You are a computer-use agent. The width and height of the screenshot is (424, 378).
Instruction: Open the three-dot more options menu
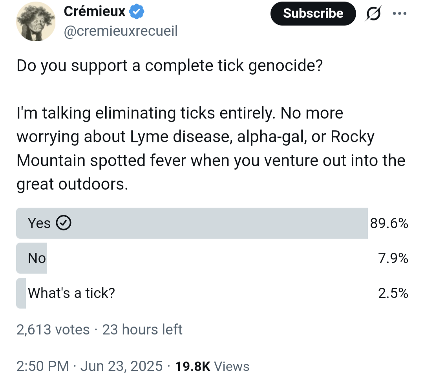pyautogui.click(x=399, y=13)
